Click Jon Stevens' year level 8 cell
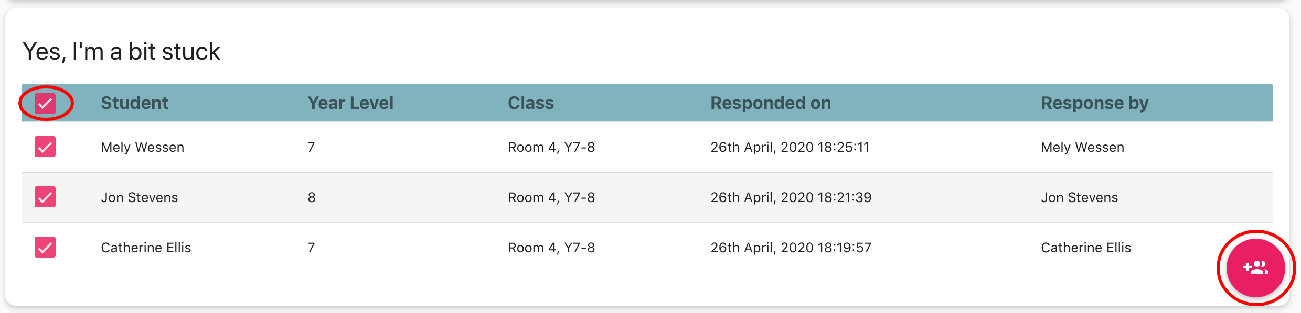This screenshot has width=1301, height=313. (x=312, y=197)
